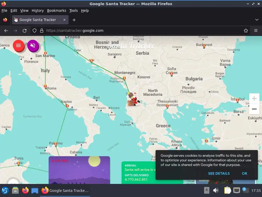
Task: Expand the list all tabs chevron
Action: coord(257,20)
